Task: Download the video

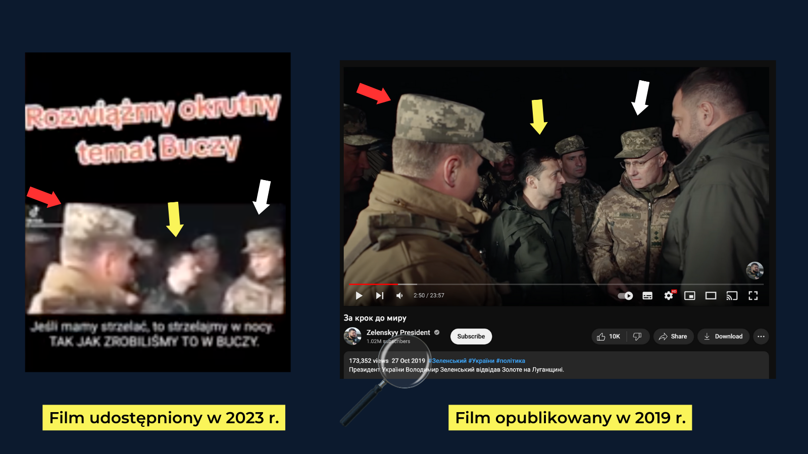Action: 723,336
